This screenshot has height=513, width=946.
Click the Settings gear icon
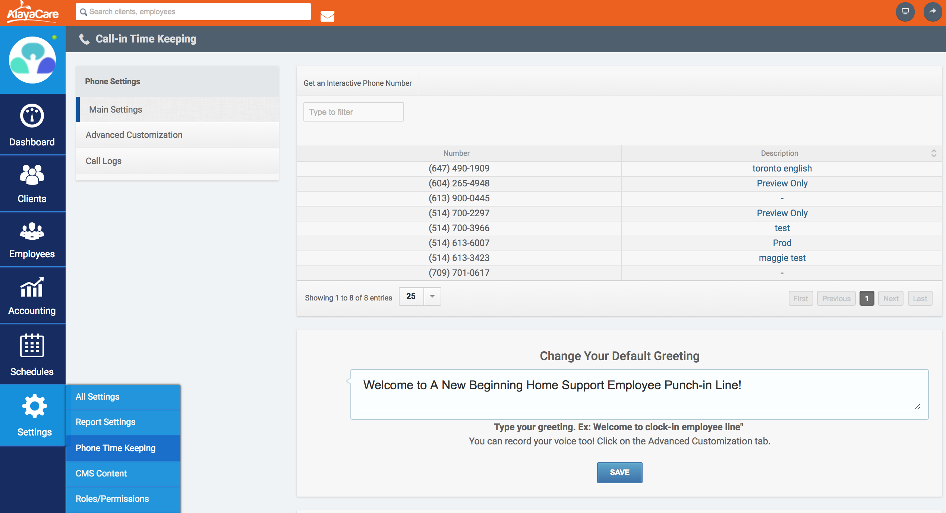(34, 406)
